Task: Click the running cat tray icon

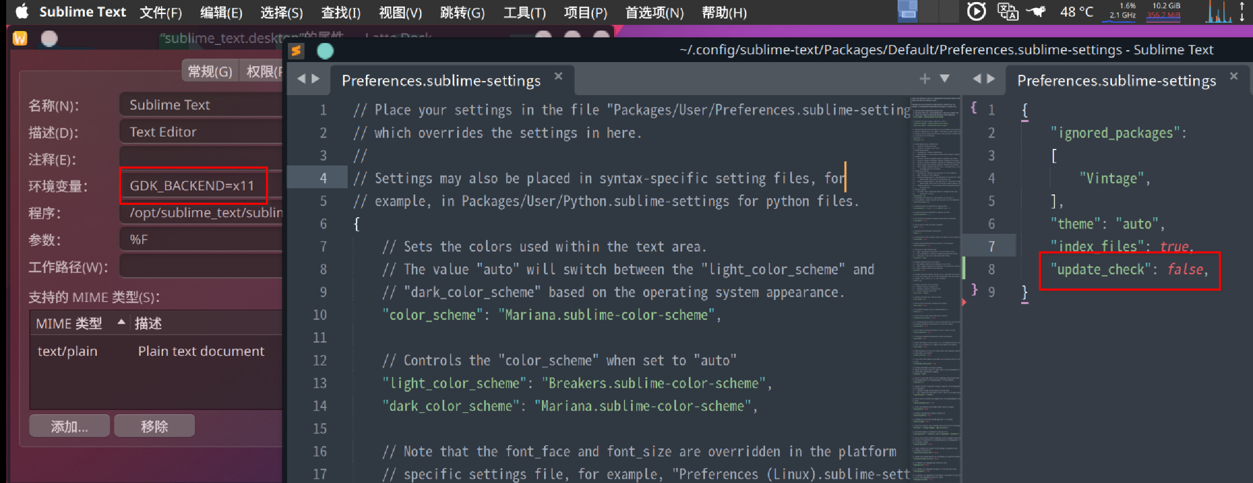Action: pos(1036,11)
